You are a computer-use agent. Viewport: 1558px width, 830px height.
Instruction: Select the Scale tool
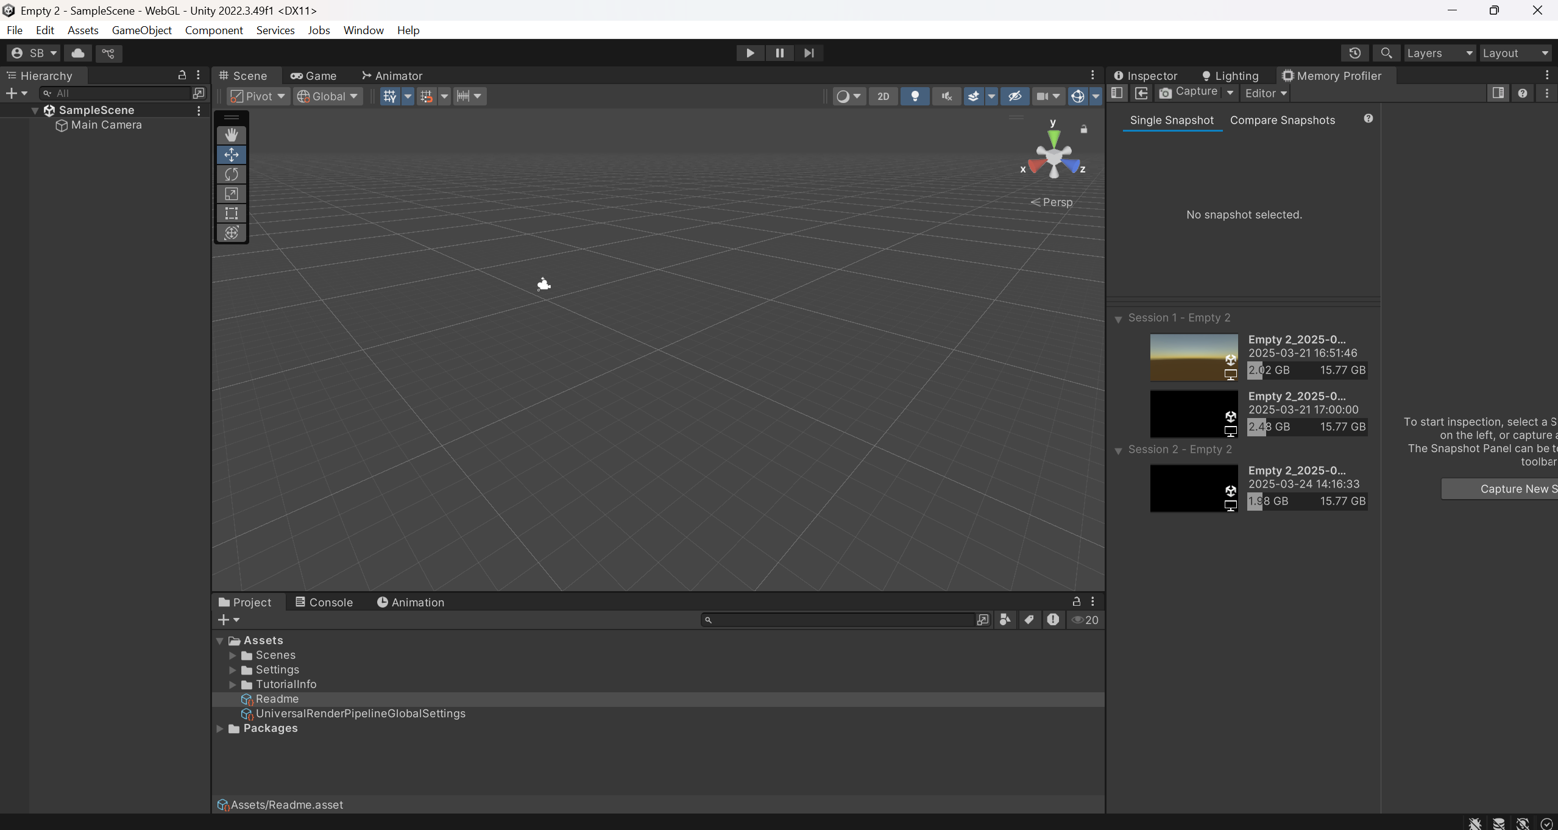(x=232, y=194)
